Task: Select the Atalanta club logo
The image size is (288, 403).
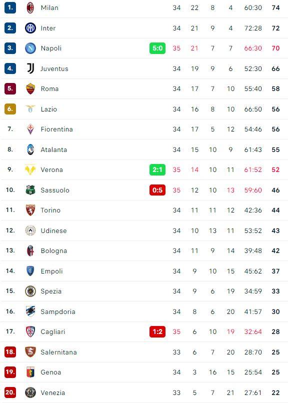Action: click(x=30, y=149)
